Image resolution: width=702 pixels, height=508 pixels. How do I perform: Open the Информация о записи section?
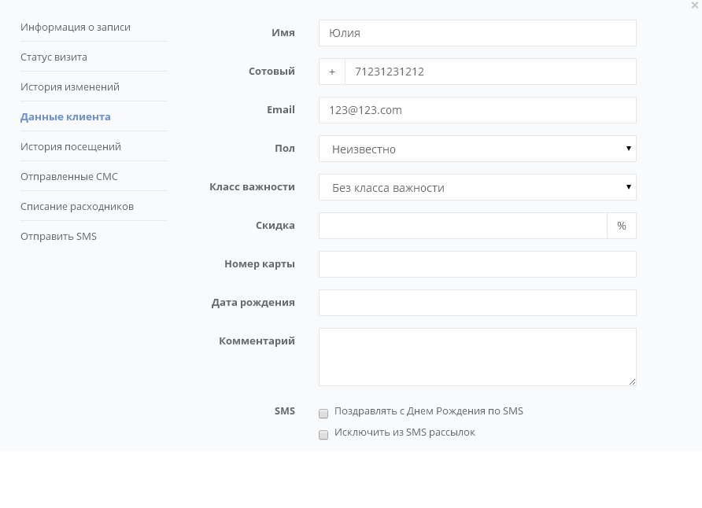point(76,28)
